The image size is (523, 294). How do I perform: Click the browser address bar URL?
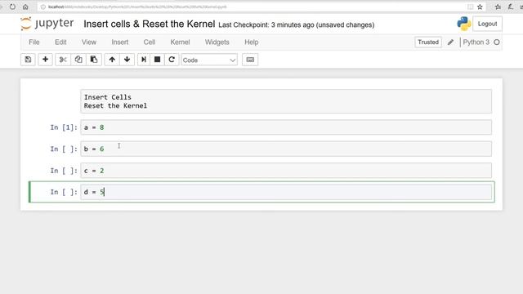137,7
